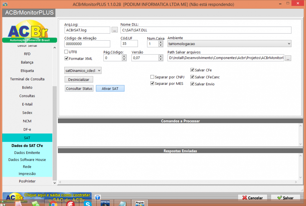
Task: Click the sidebar scrollbar up arrow
Action: pos(55,48)
